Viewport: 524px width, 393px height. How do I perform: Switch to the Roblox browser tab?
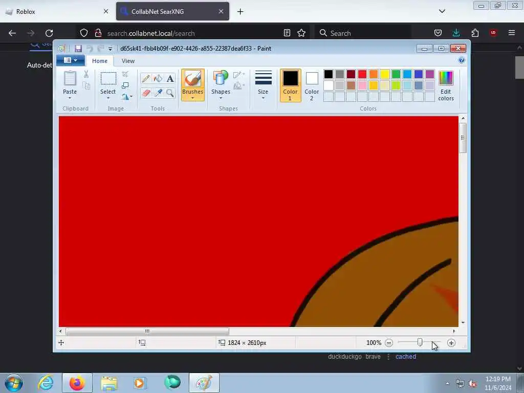pos(57,12)
